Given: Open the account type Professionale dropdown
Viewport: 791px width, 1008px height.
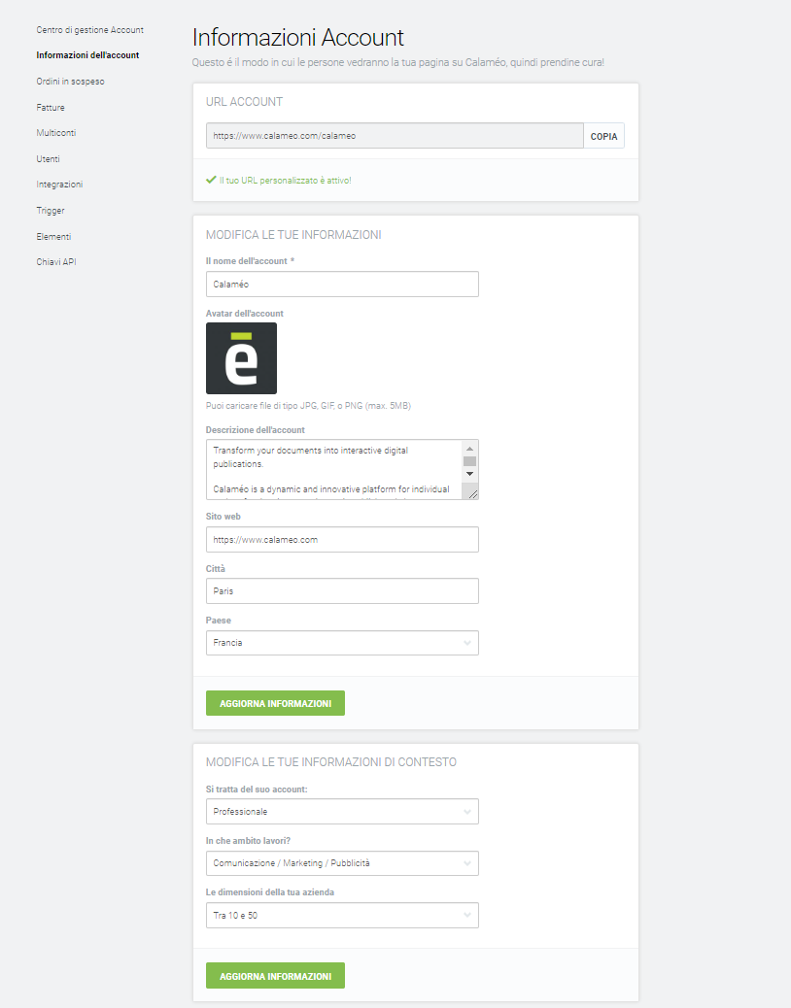Looking at the screenshot, I should pyautogui.click(x=342, y=811).
